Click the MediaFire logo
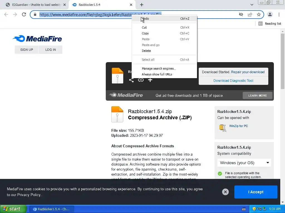The width and height of the screenshot is (285, 213). coord(37,39)
